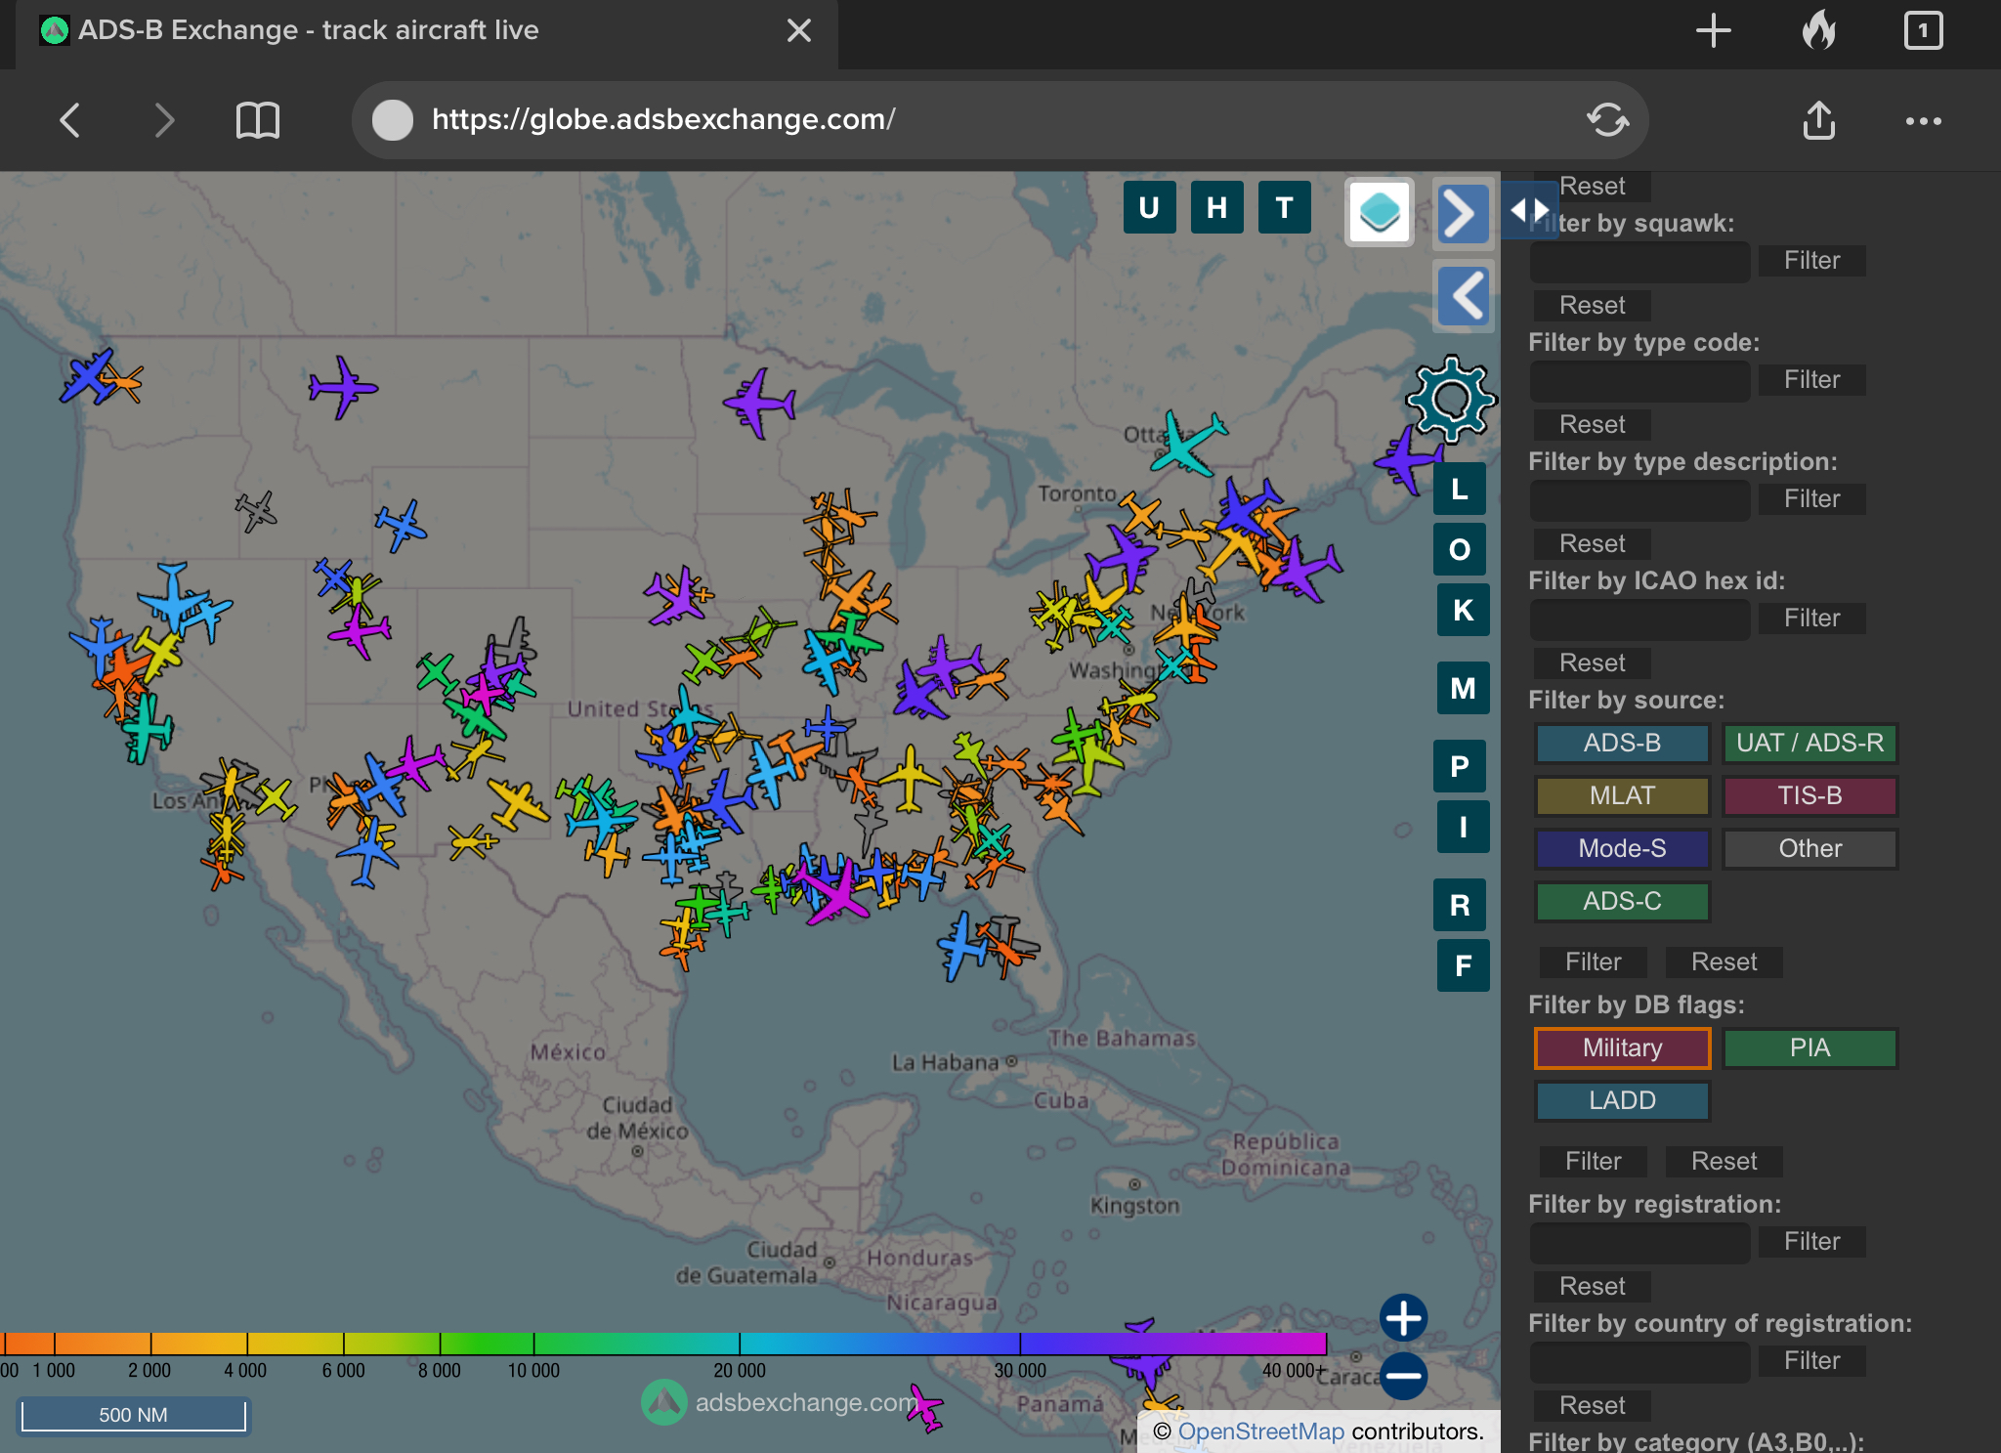
Task: Toggle the LADD DB flag
Action: click(1622, 1100)
